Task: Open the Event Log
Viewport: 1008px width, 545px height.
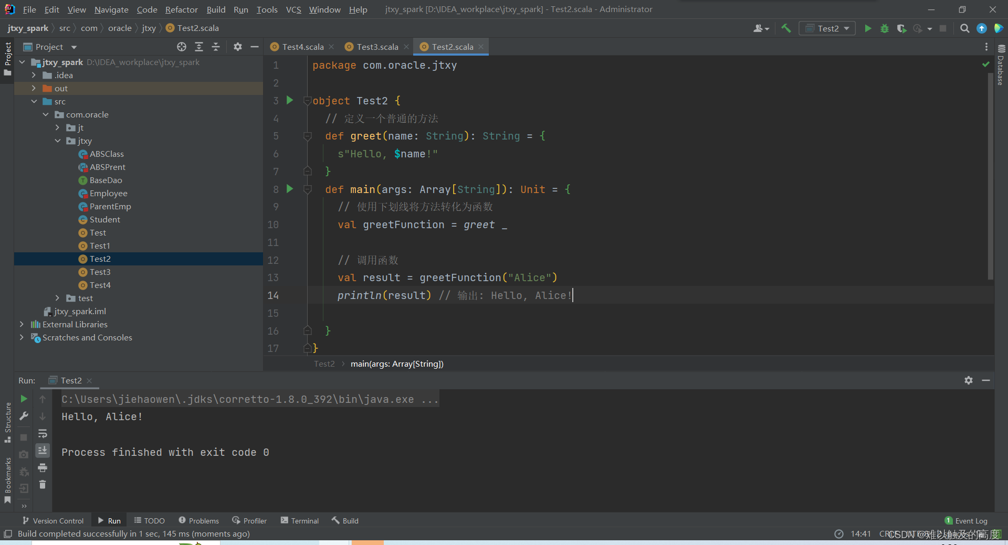Action: (x=966, y=520)
